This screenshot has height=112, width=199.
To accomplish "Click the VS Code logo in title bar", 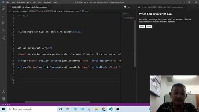I will (3, 2).
